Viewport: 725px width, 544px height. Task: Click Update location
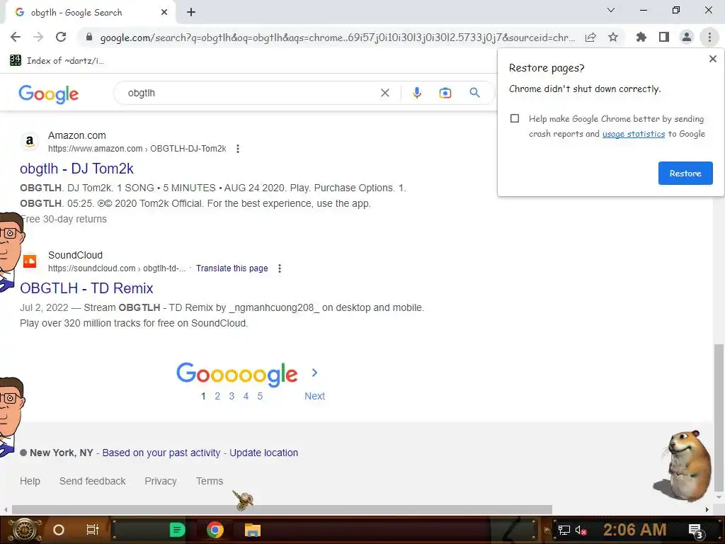point(263,453)
